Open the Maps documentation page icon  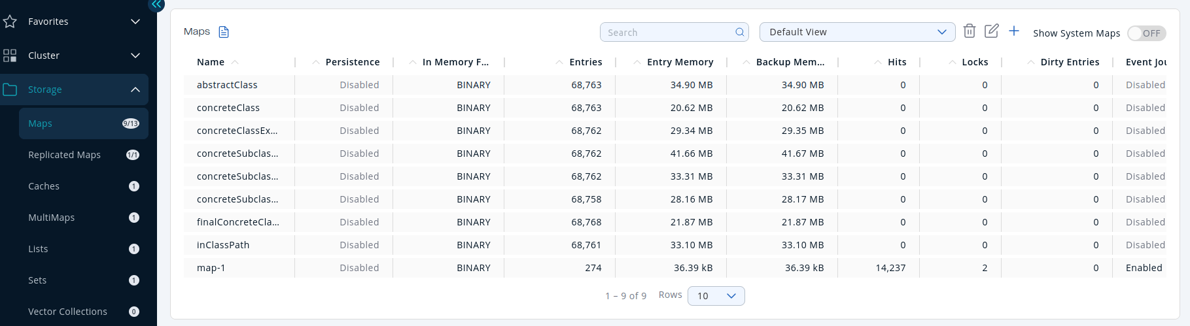click(224, 32)
